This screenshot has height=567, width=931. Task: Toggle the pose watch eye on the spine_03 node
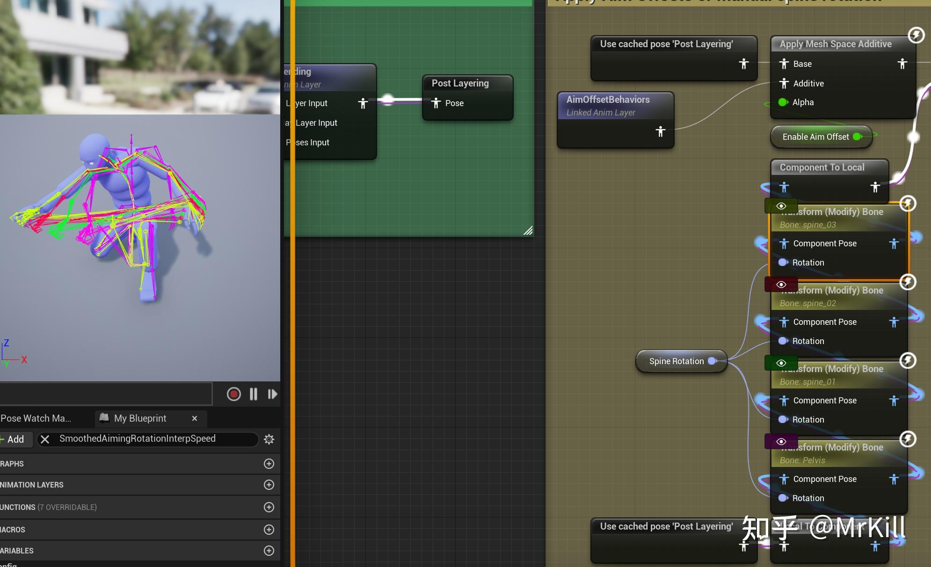[x=781, y=206]
